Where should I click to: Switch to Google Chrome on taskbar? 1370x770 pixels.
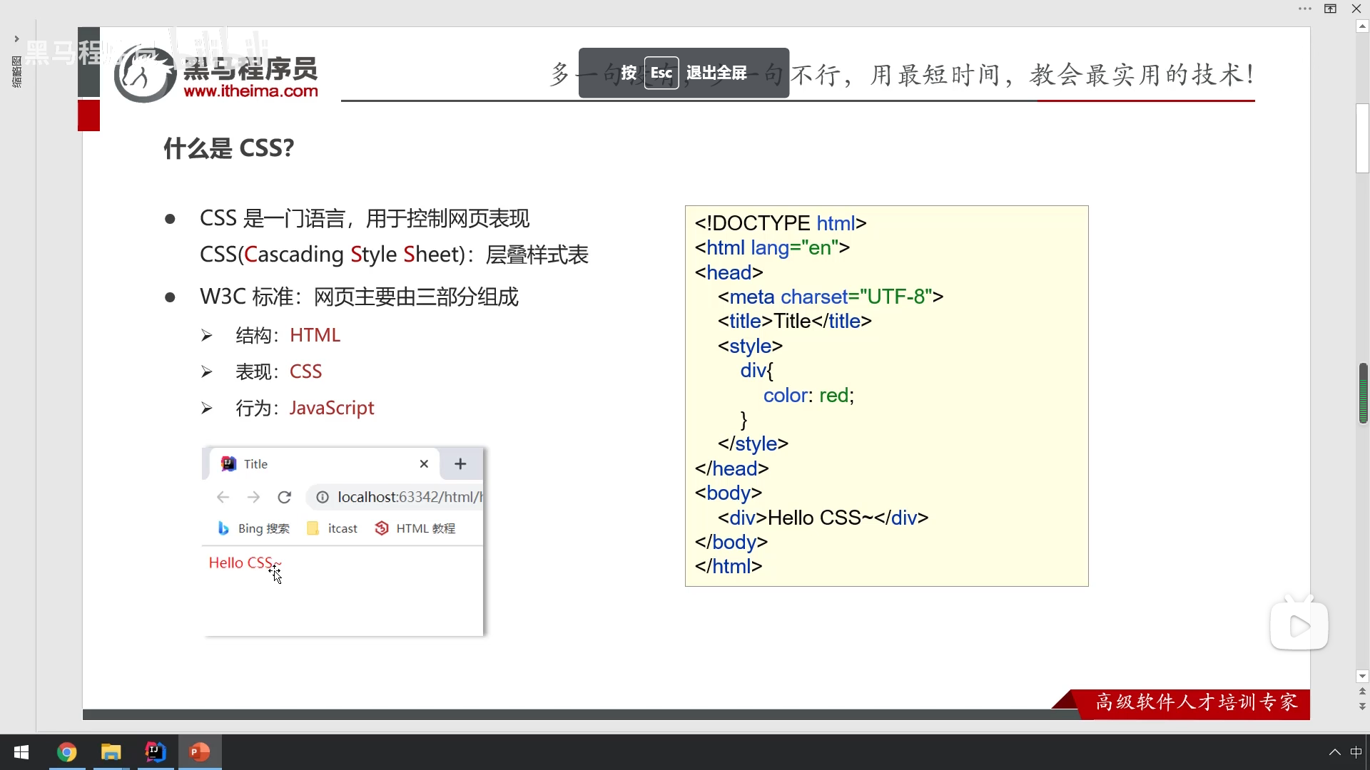(x=67, y=752)
